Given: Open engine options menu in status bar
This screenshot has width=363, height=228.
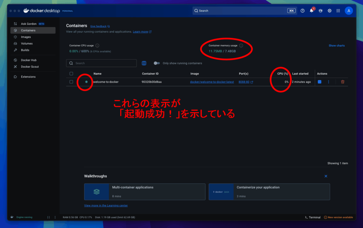Looking at the screenshot, I should point(55,217).
